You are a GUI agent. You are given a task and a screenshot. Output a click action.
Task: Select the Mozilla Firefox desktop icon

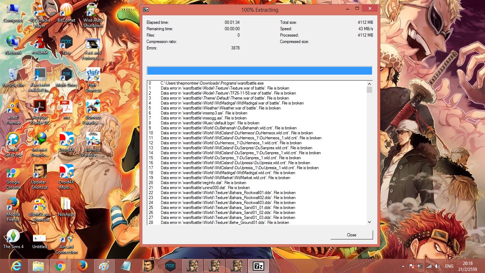click(x=13, y=209)
